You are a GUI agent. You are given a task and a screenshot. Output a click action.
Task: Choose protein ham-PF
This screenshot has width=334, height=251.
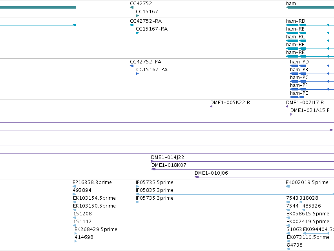(x=299, y=85)
